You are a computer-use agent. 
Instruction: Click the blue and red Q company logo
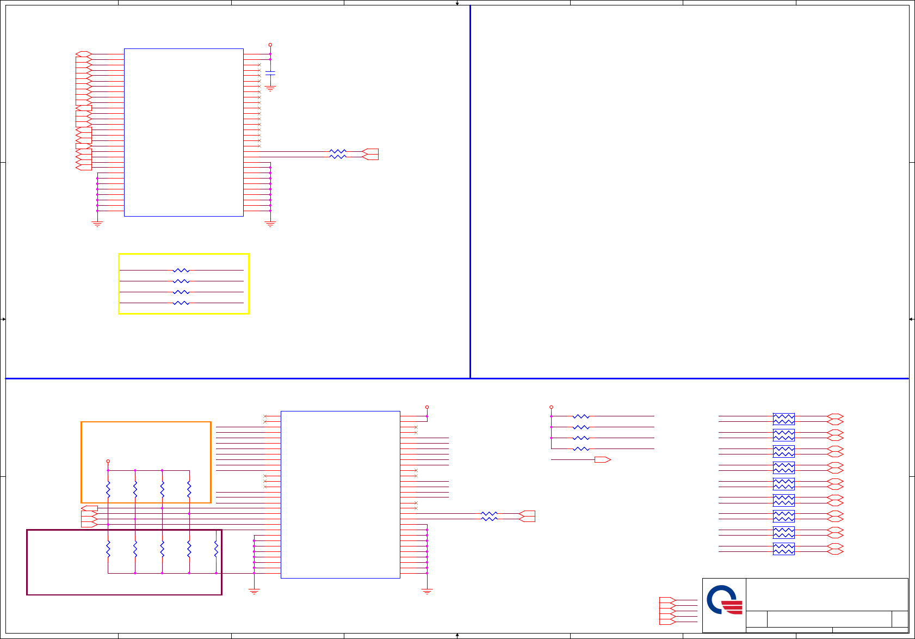724,600
